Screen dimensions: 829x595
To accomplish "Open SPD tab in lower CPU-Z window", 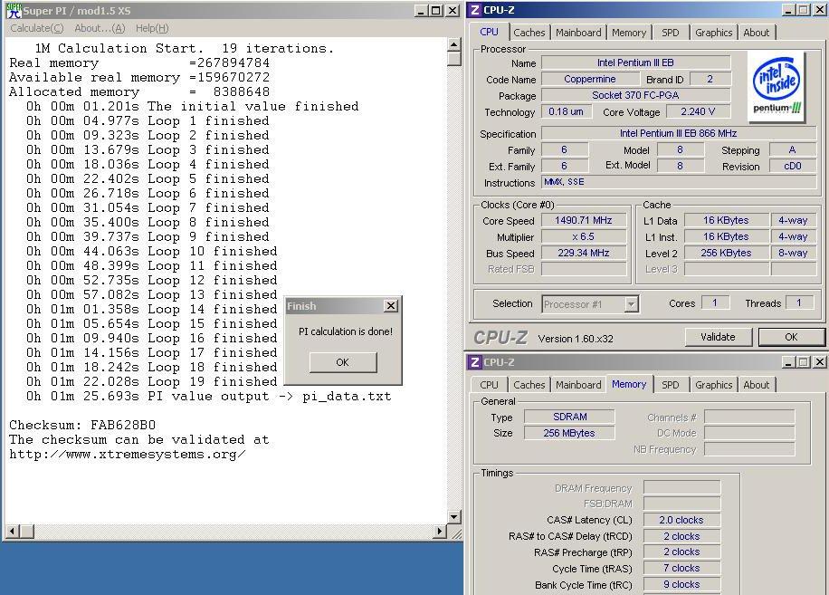I will tap(670, 385).
